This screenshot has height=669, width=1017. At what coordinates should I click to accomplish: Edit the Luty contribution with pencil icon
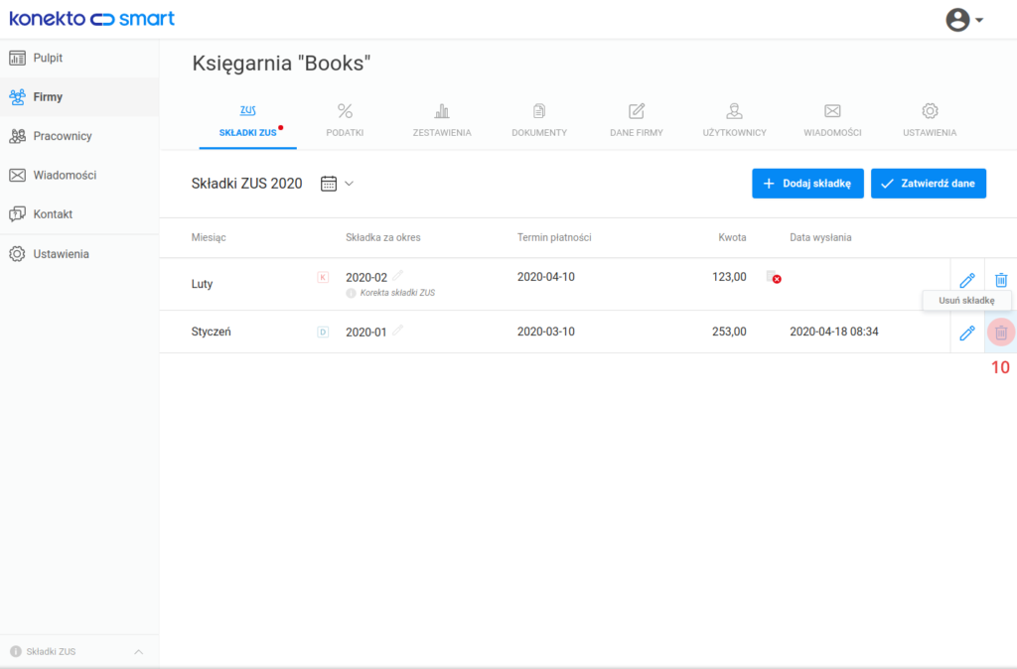pos(967,280)
